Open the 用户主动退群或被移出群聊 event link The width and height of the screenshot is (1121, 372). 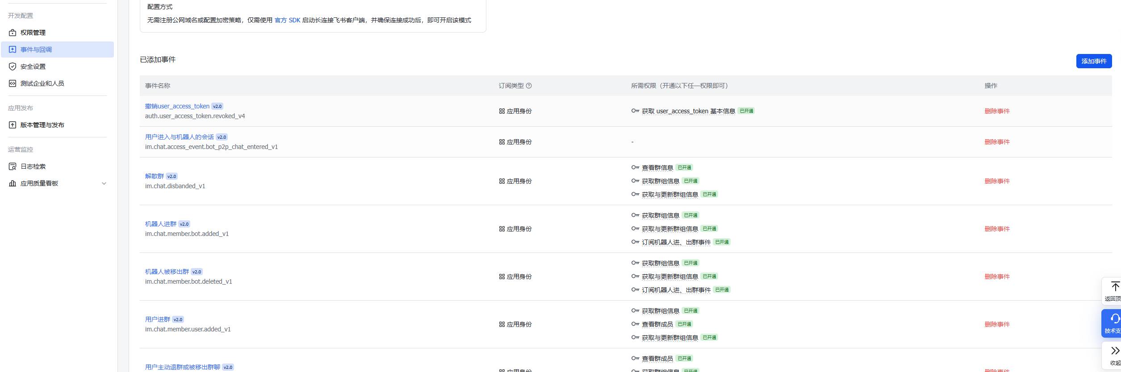click(x=182, y=367)
